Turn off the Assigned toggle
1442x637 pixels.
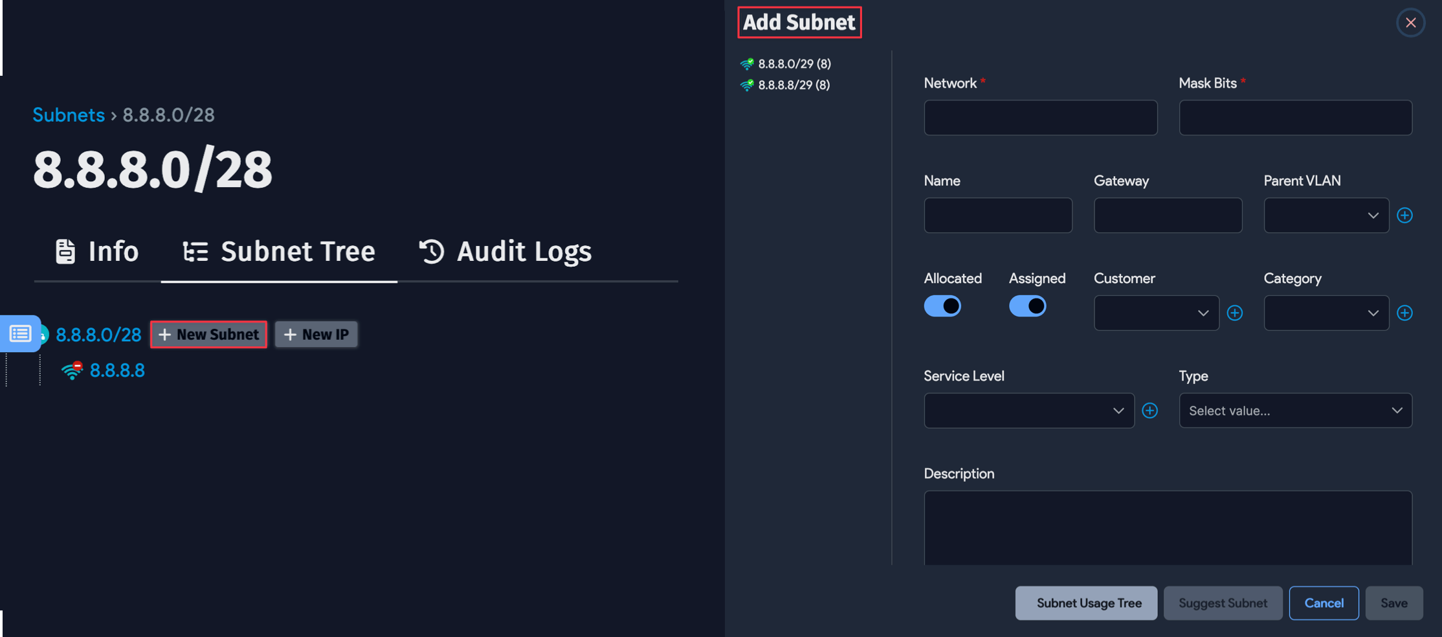point(1028,306)
